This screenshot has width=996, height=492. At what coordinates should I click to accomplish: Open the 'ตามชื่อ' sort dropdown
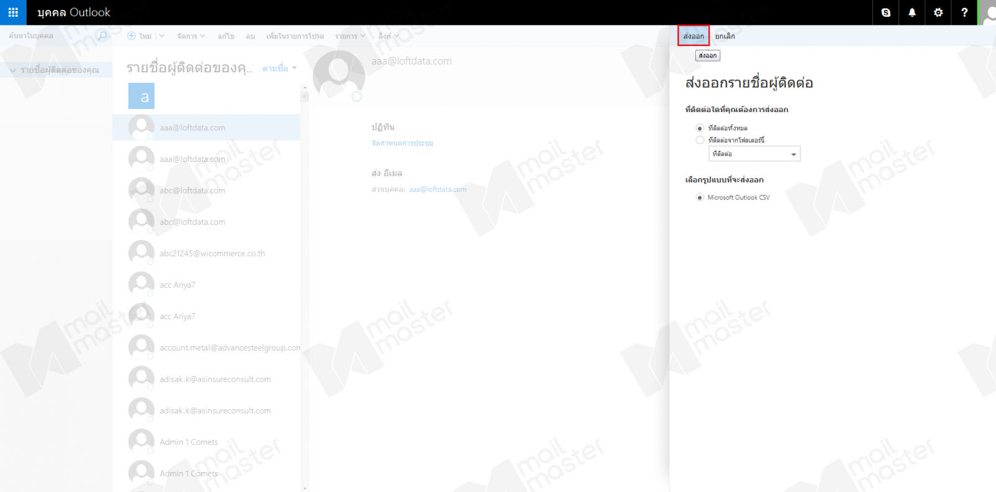click(x=280, y=69)
